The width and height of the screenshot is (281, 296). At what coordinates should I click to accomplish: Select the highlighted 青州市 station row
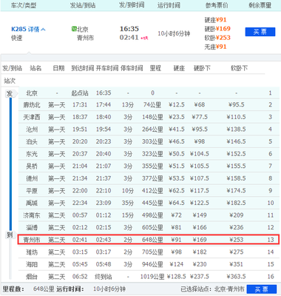149,240
